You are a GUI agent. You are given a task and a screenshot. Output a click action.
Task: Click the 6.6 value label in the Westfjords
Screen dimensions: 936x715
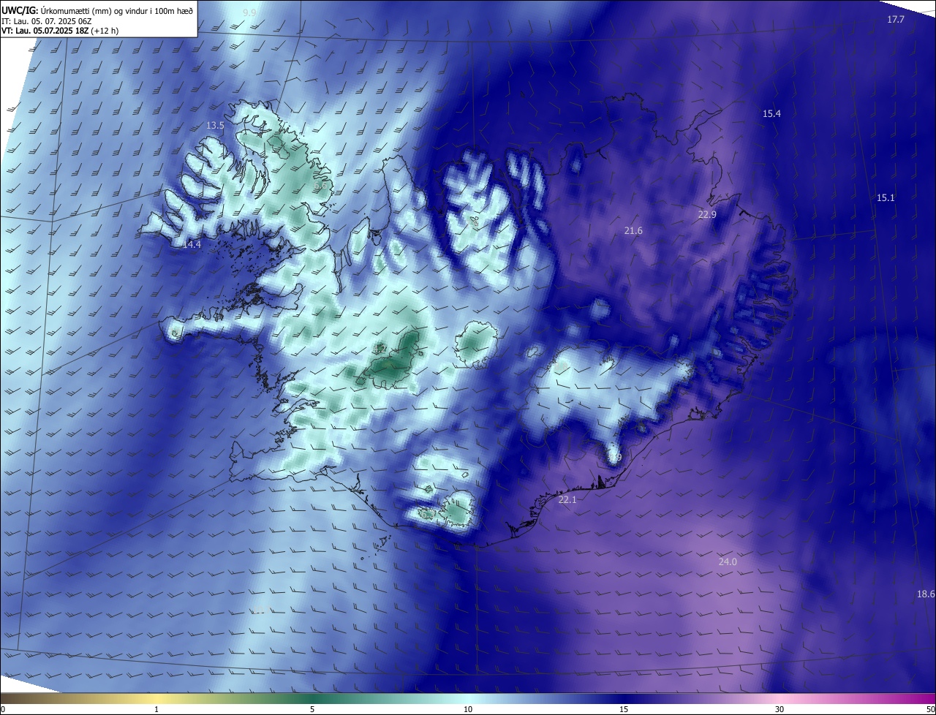point(320,186)
